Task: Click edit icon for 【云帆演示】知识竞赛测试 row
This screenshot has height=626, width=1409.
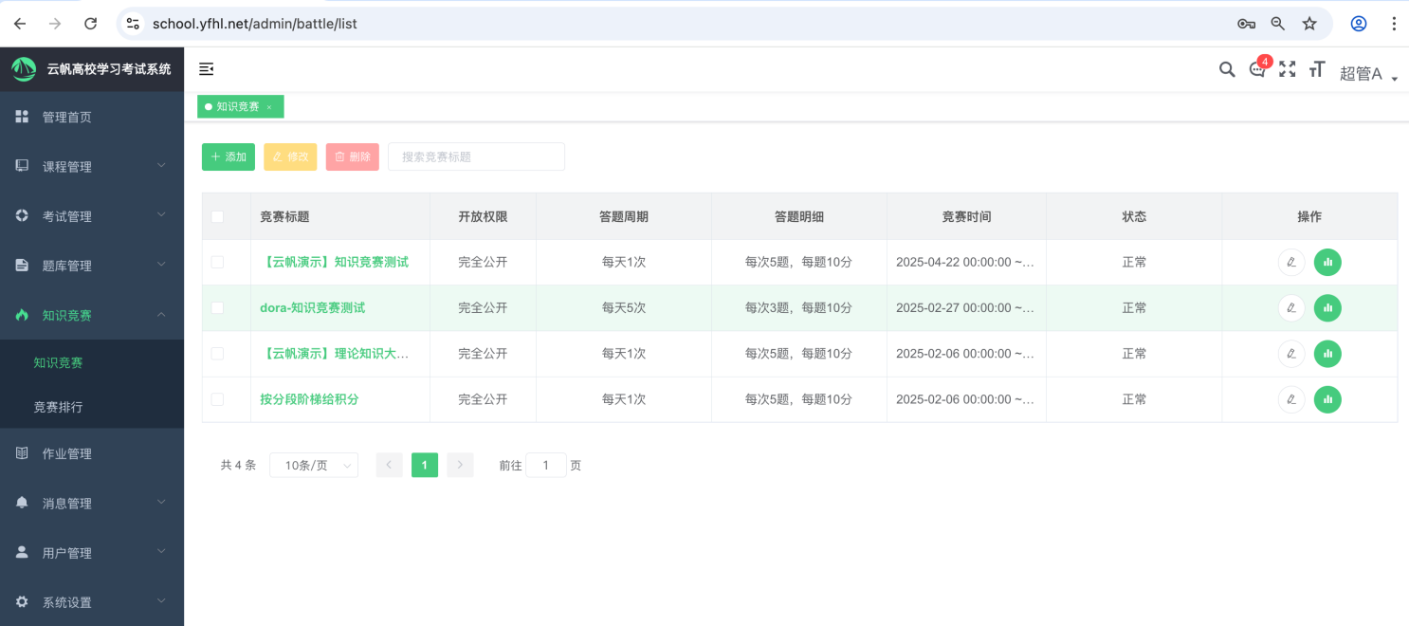Action: pos(1291,262)
